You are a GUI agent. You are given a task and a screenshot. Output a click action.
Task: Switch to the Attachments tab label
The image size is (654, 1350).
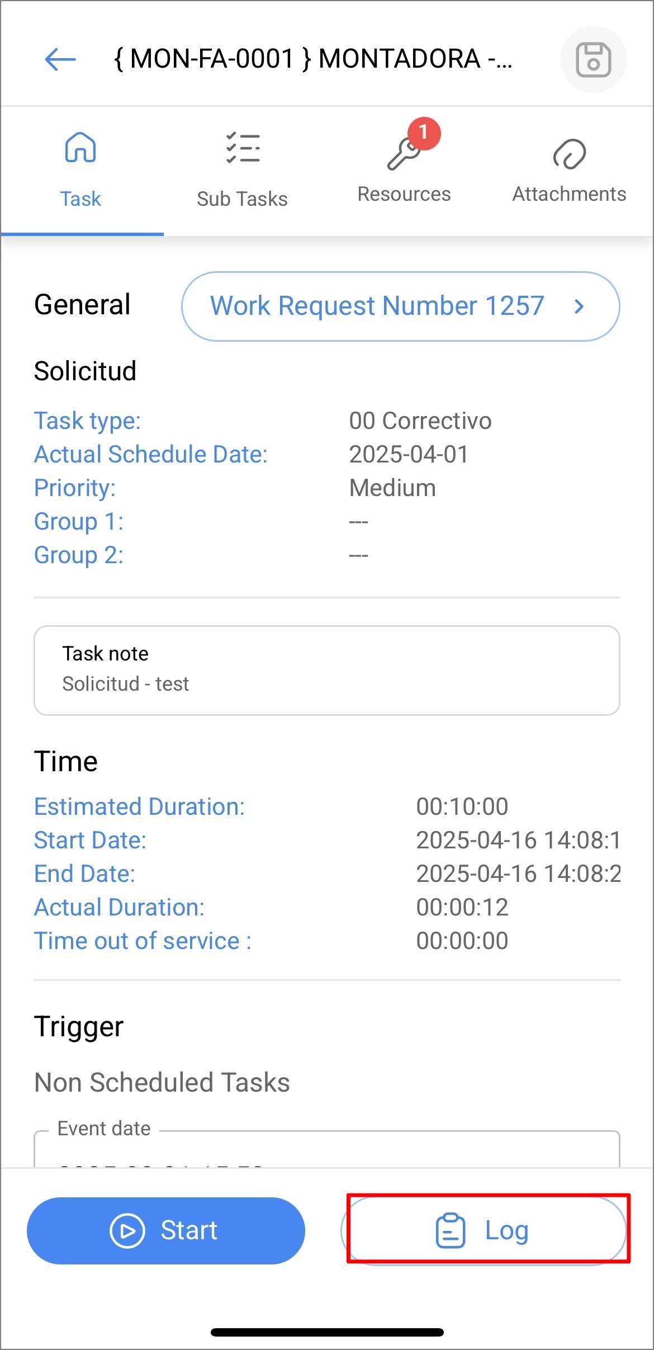point(569,194)
